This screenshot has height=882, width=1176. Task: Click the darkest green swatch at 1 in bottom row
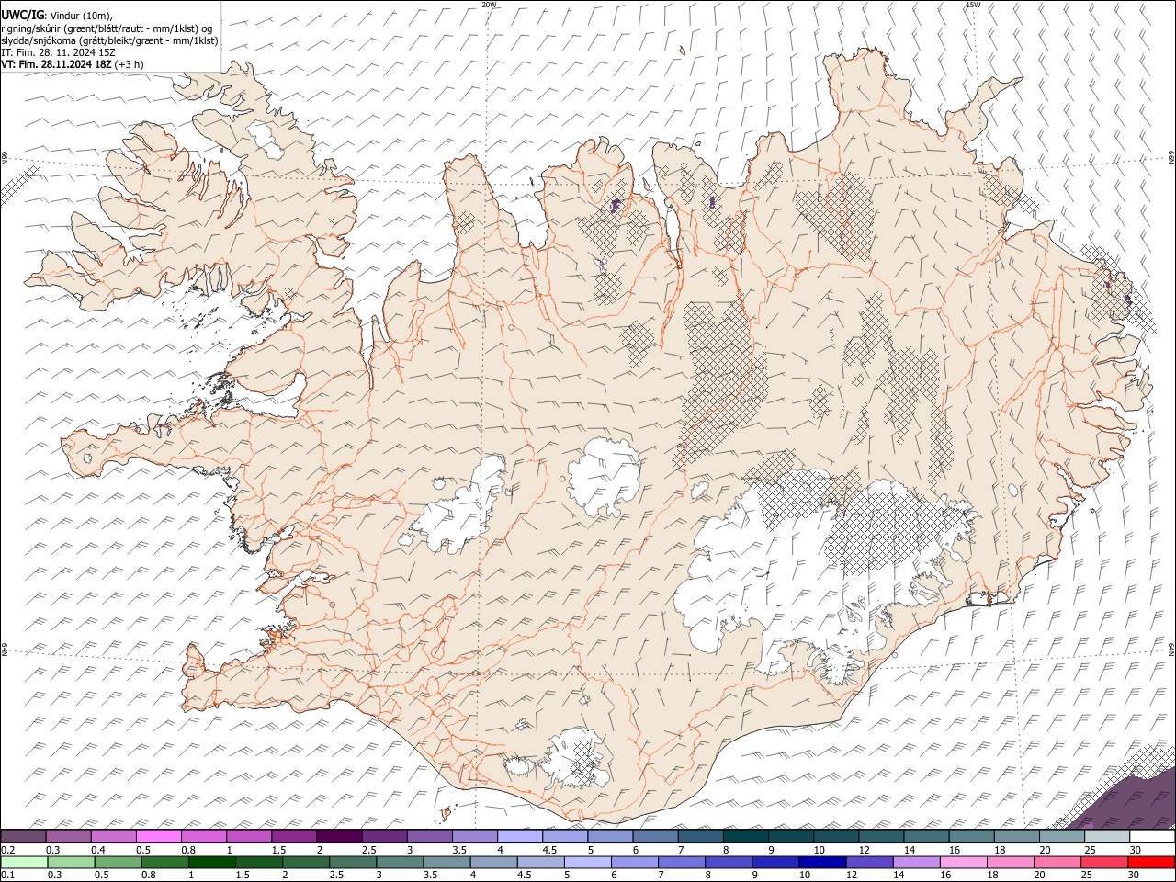pos(211,862)
